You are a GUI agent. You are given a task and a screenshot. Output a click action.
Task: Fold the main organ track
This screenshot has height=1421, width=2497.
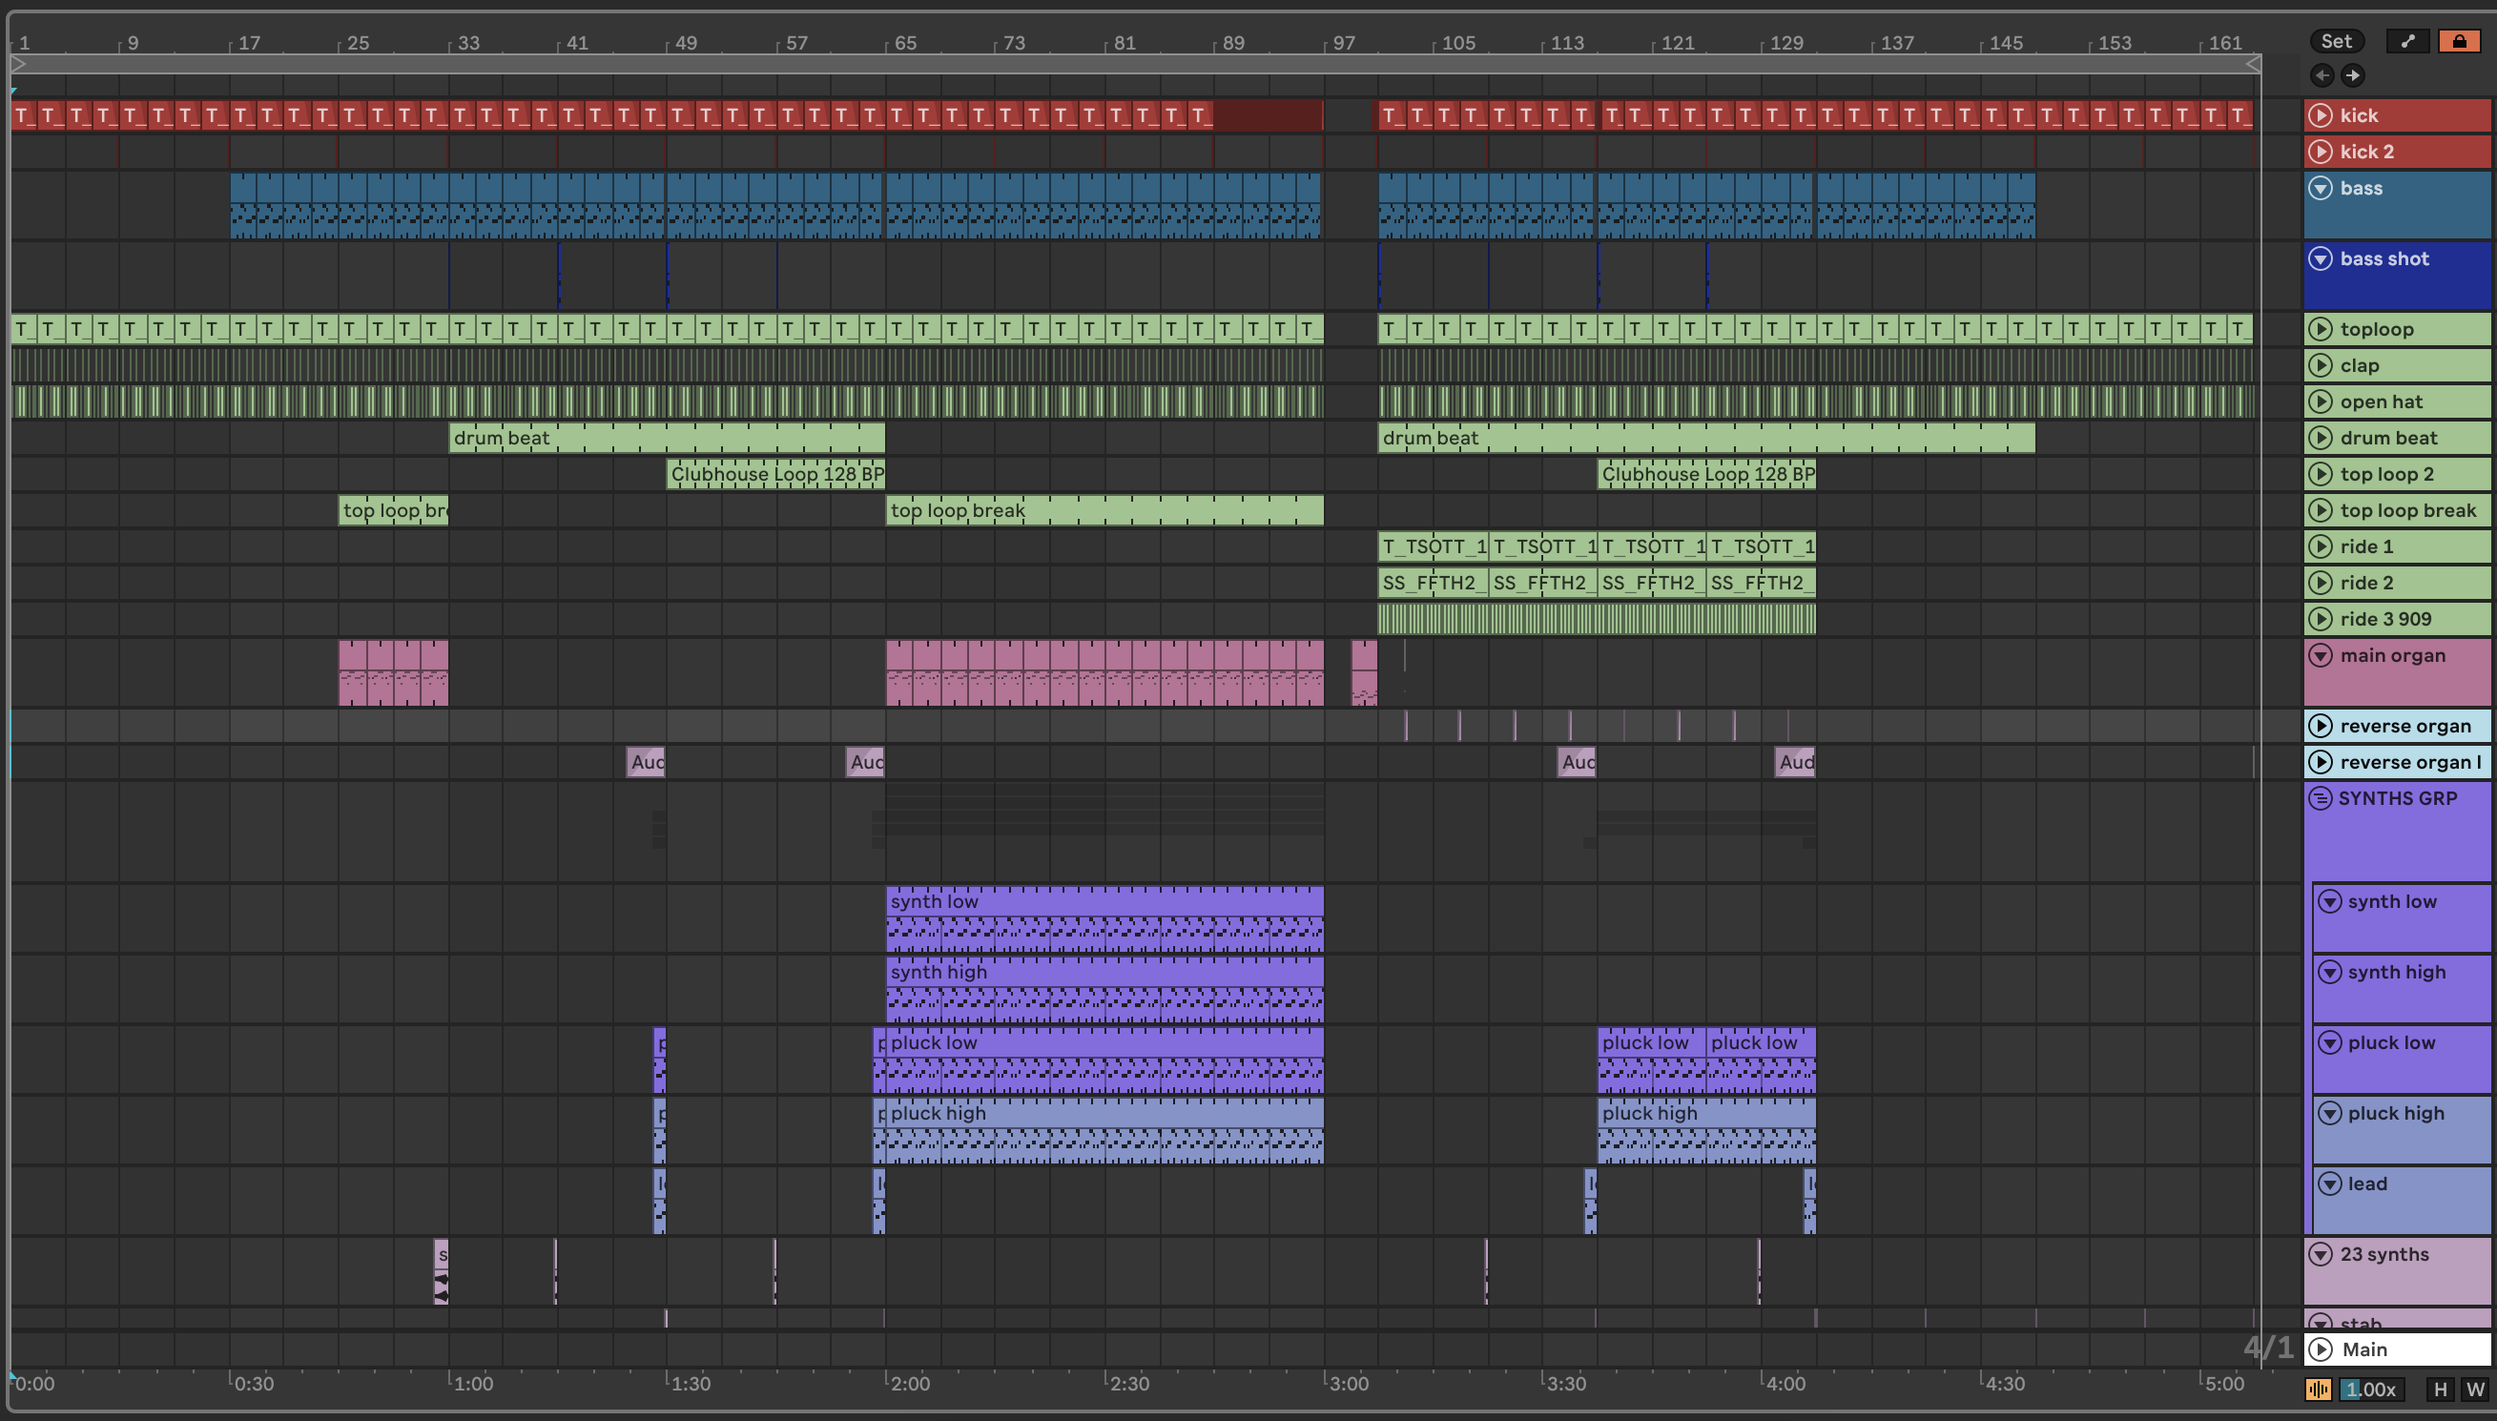click(2321, 655)
